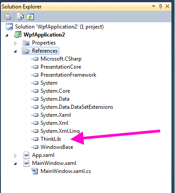Expand the Properties folder
The width and height of the screenshot is (175, 193).
point(15,43)
